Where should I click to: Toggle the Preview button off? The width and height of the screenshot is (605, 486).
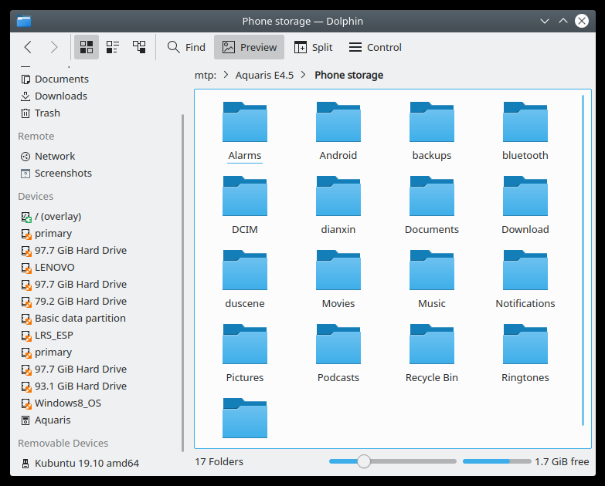point(249,47)
